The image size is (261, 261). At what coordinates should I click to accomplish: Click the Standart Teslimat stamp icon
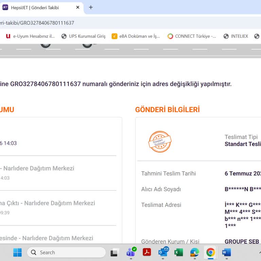160,142
